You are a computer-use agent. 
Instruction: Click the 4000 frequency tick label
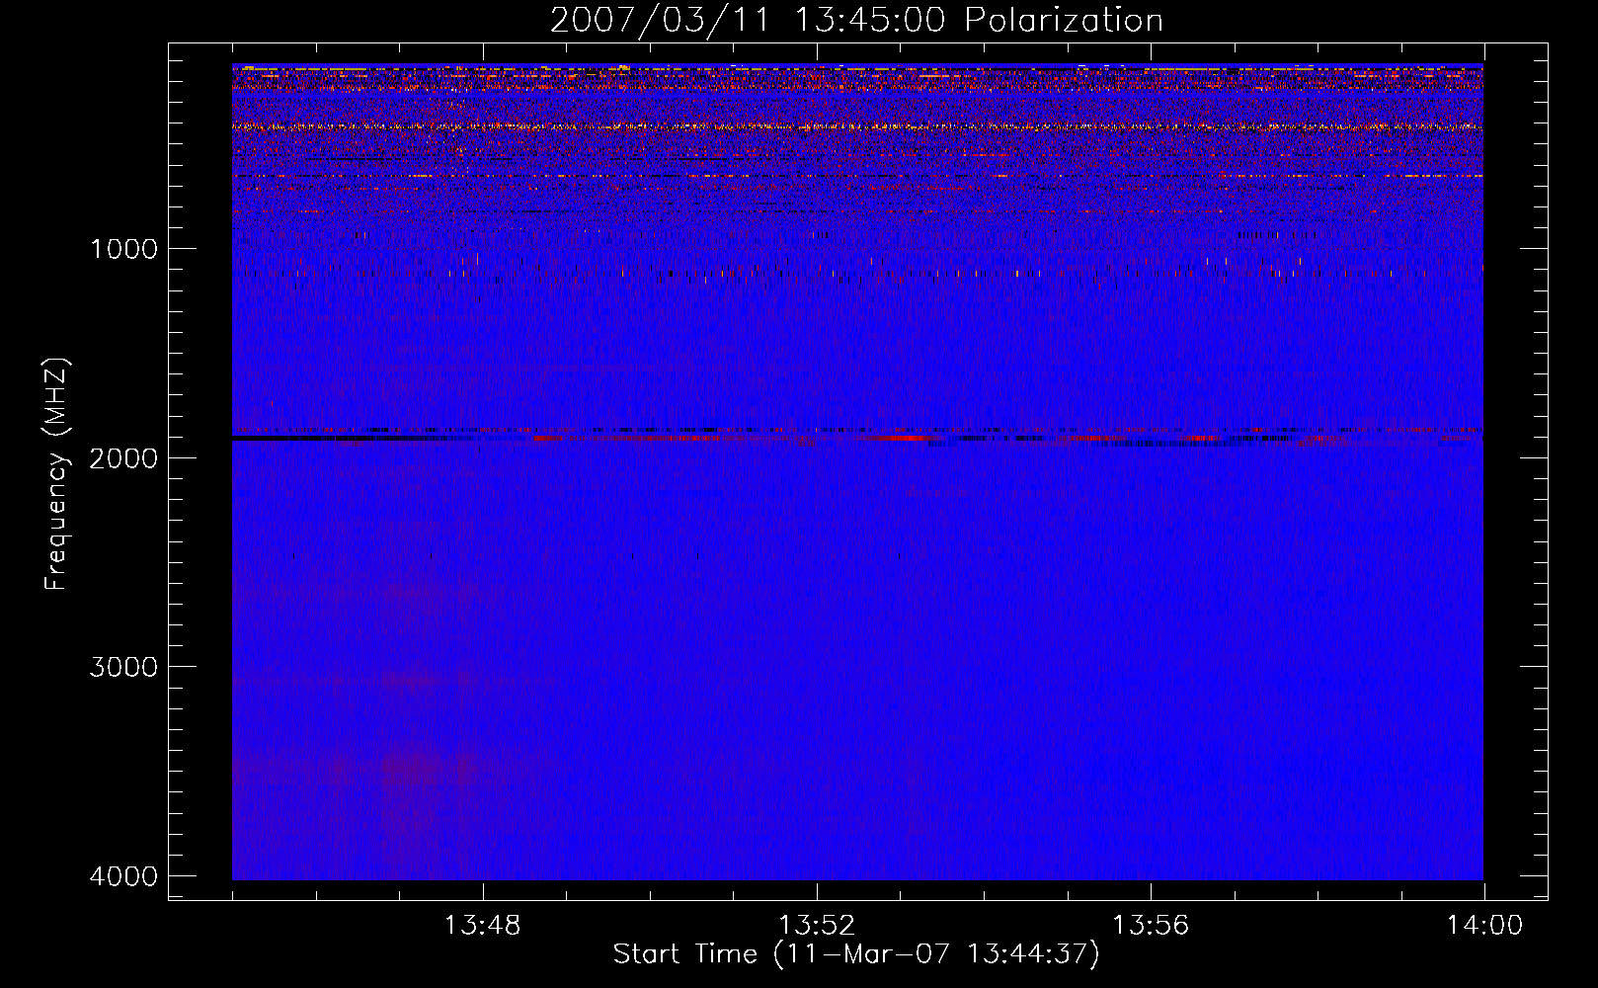click(123, 876)
